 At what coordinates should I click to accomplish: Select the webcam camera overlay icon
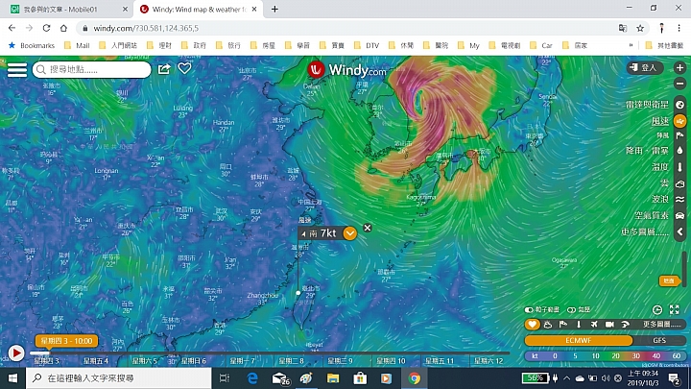(x=609, y=325)
